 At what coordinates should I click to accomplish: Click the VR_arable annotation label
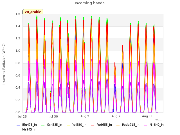(x=33, y=12)
